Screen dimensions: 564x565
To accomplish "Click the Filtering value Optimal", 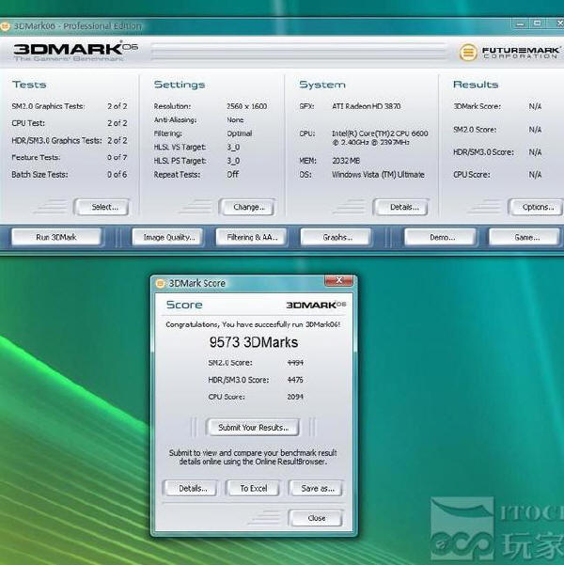I will point(240,133).
